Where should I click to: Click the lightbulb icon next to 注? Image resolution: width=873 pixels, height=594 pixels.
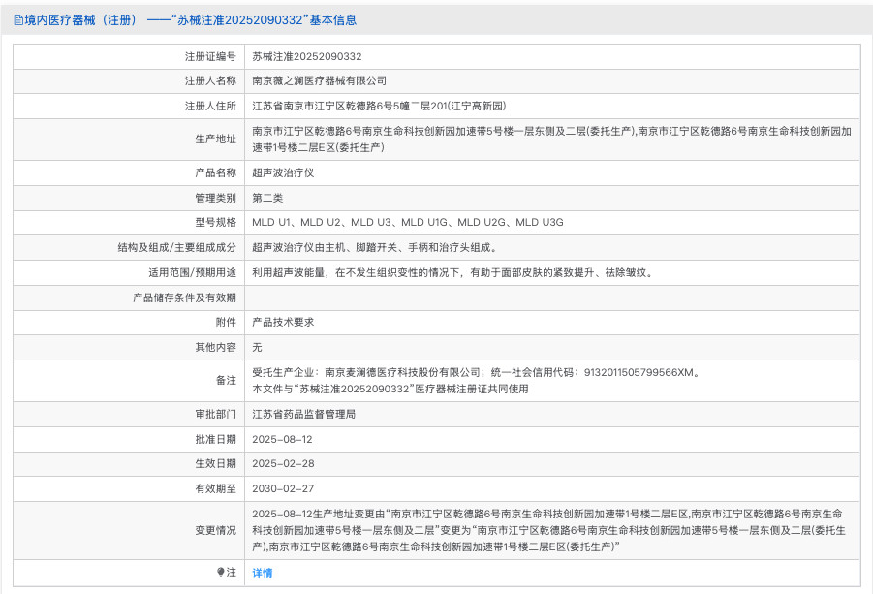point(220,573)
